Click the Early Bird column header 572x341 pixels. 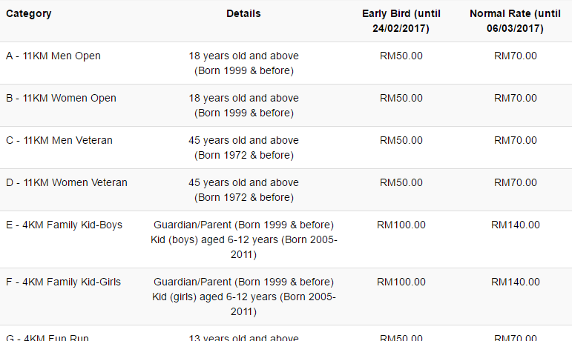[401, 21]
